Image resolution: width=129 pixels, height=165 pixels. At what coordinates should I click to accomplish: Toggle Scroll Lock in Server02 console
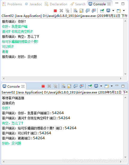pos(69,86)
